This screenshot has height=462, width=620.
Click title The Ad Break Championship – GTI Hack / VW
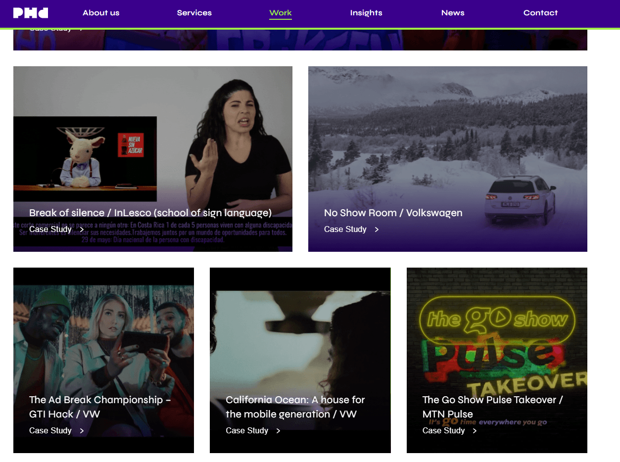point(100,407)
